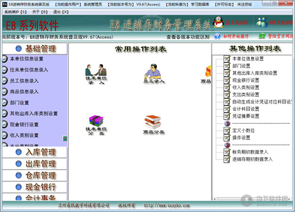Click blue question mark help icon
295x212 pixels.
(217, 36)
